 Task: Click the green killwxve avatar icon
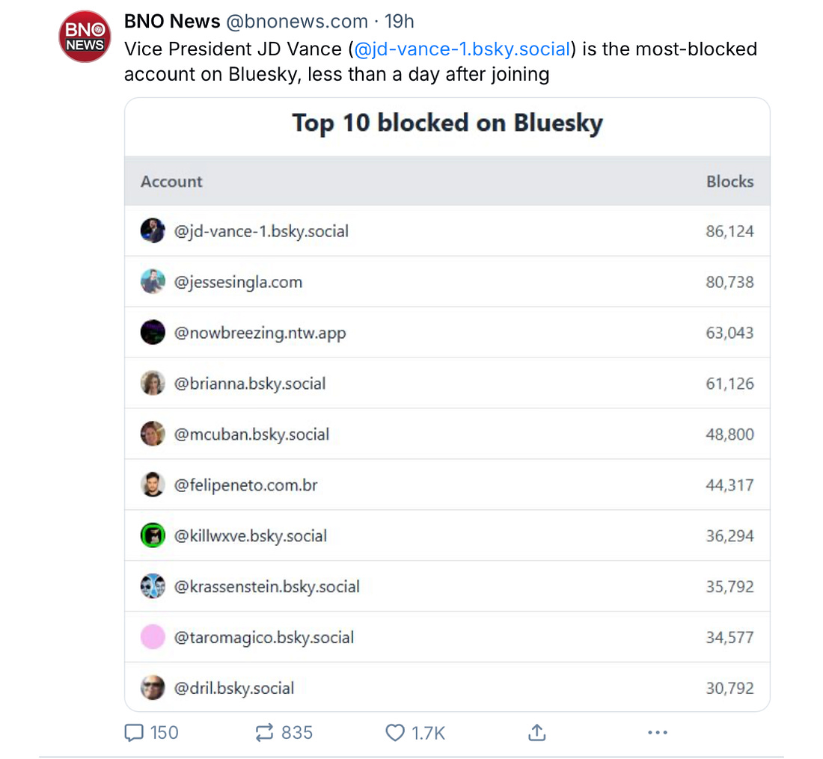tap(153, 535)
